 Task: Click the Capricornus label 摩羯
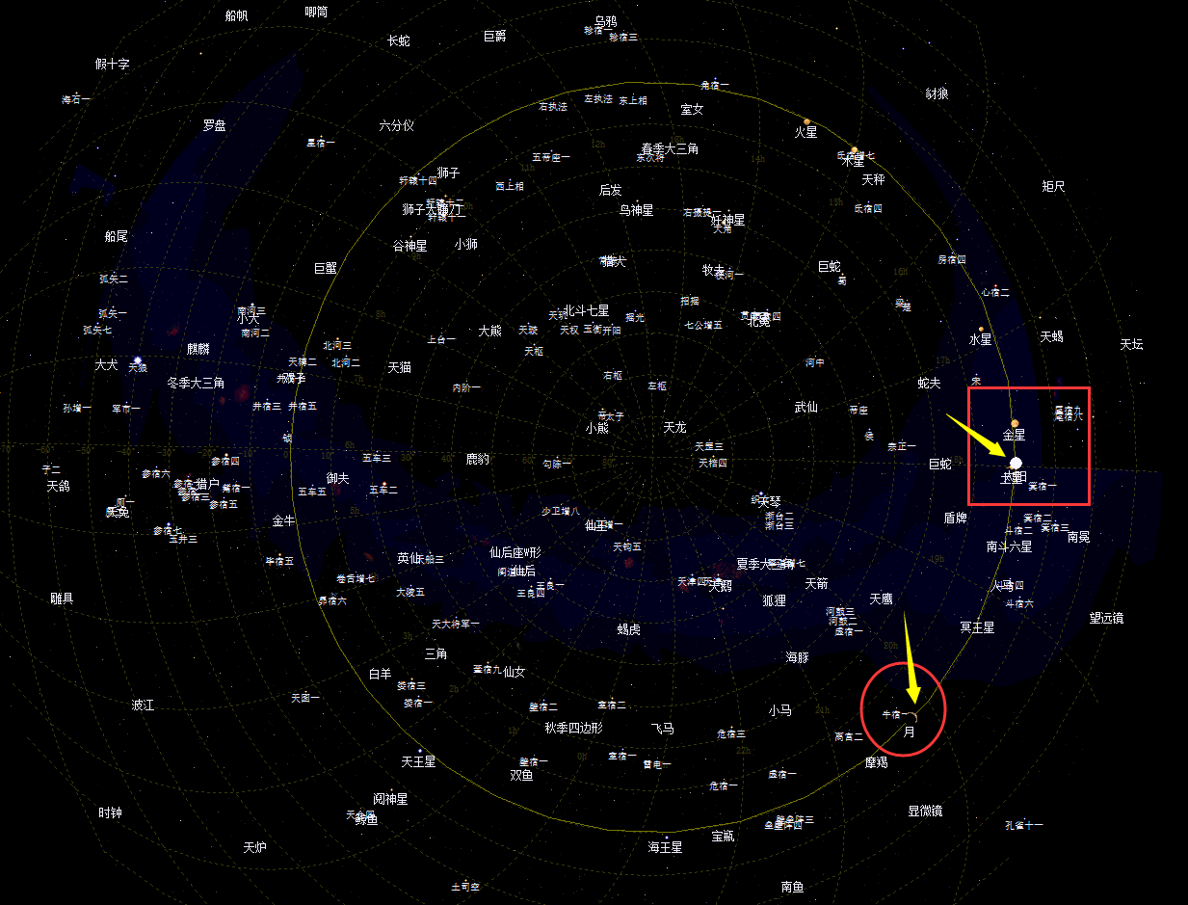876,762
